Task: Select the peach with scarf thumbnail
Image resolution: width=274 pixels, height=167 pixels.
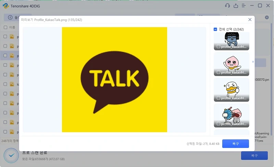Action: coord(232,64)
